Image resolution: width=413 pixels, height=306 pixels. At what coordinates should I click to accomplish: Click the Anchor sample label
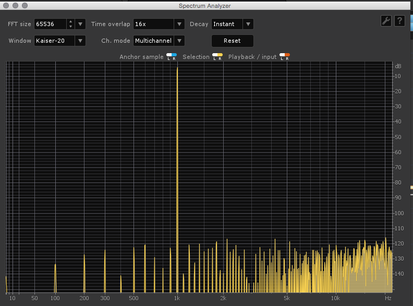[141, 57]
